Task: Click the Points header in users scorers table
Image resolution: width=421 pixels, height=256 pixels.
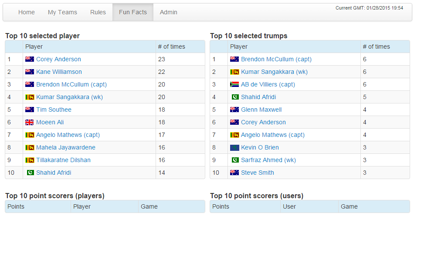Action: 221,207
